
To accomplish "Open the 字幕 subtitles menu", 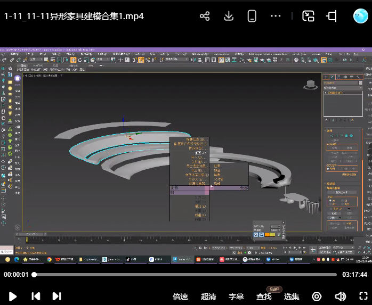I will coord(236,296).
